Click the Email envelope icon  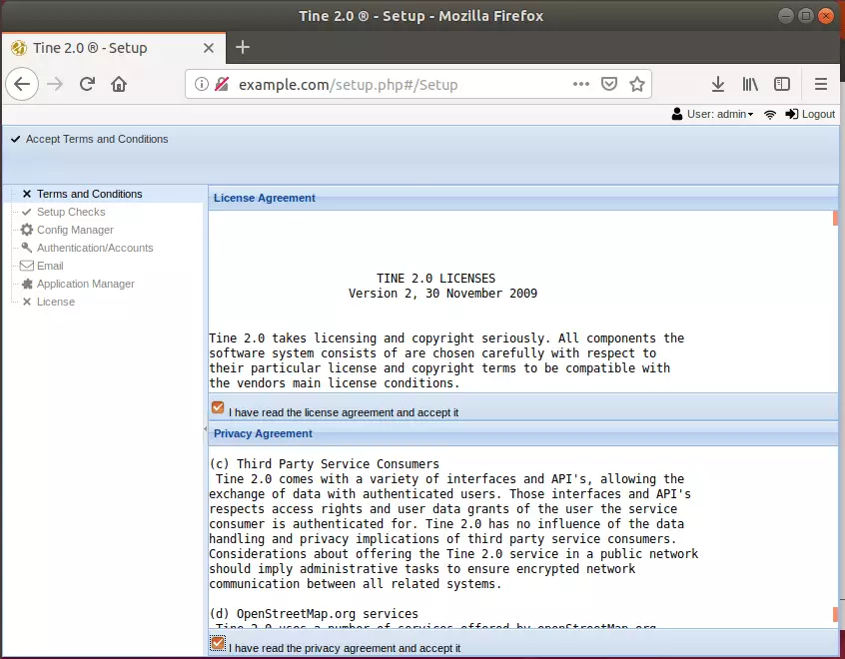[26, 266]
